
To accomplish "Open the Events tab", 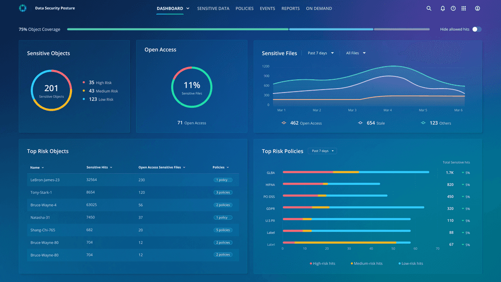I will tap(268, 9).
